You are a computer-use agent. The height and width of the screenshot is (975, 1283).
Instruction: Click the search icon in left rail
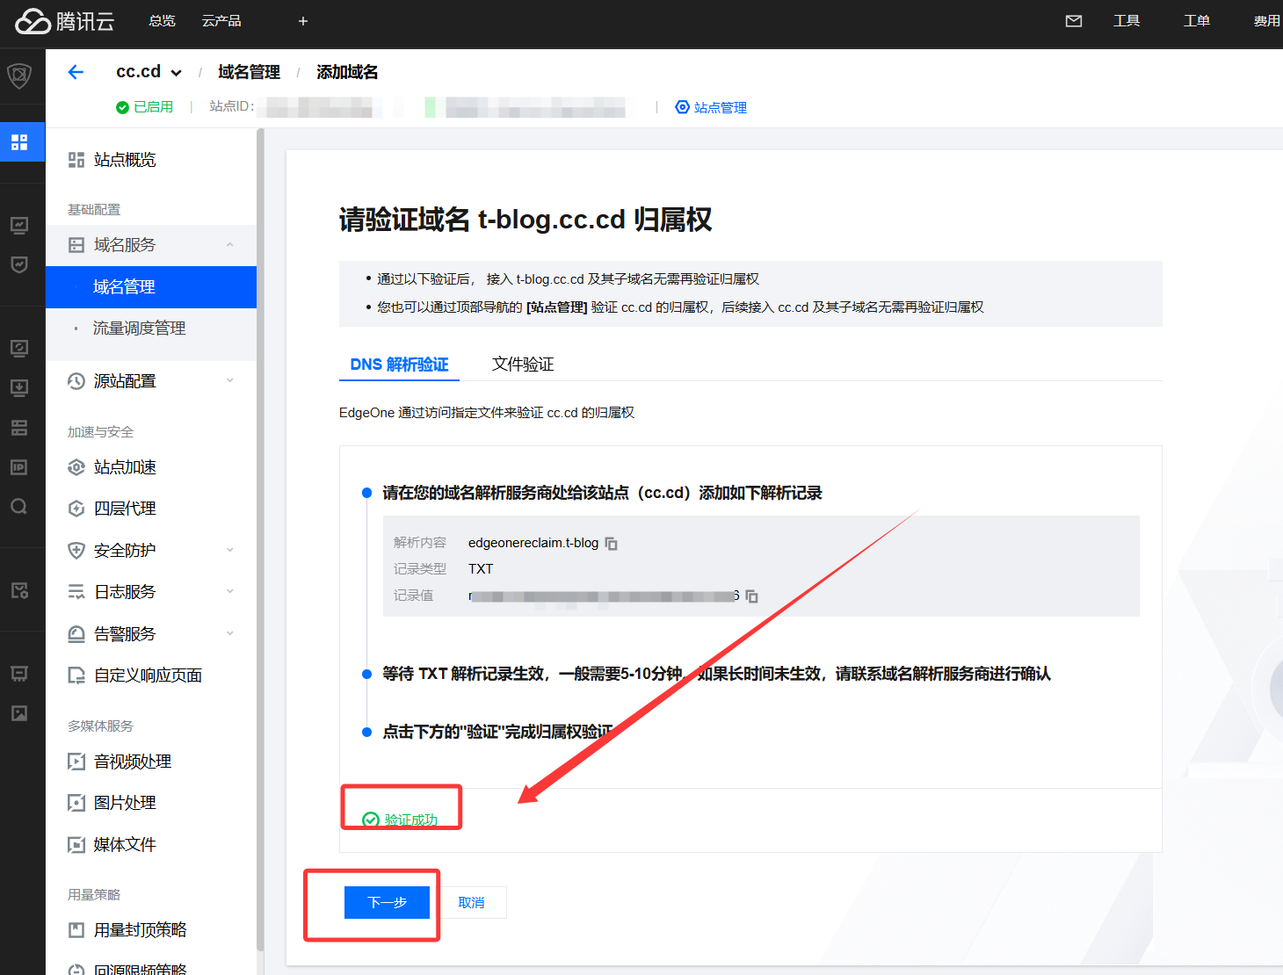coord(19,507)
